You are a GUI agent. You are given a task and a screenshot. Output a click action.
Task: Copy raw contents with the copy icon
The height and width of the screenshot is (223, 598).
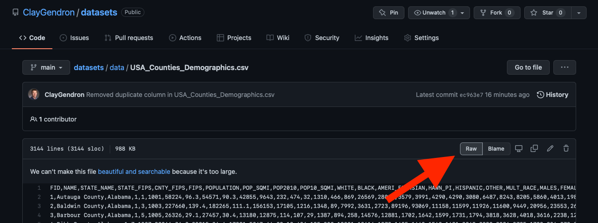tap(534, 148)
